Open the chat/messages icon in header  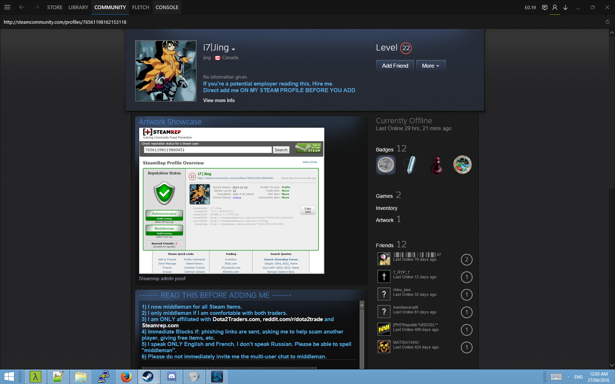click(x=545, y=7)
